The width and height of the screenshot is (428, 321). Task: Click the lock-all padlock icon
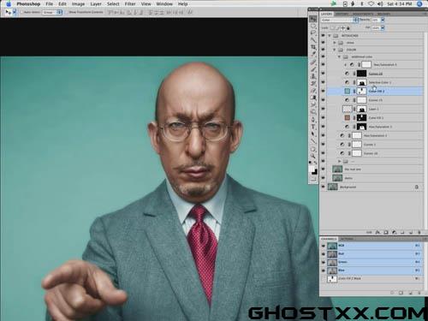348,28
